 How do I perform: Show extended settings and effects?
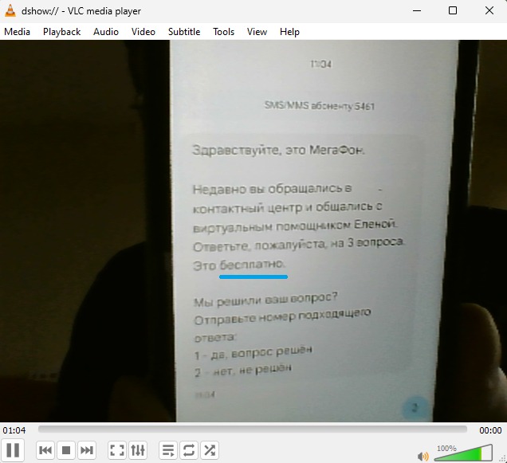point(138,450)
